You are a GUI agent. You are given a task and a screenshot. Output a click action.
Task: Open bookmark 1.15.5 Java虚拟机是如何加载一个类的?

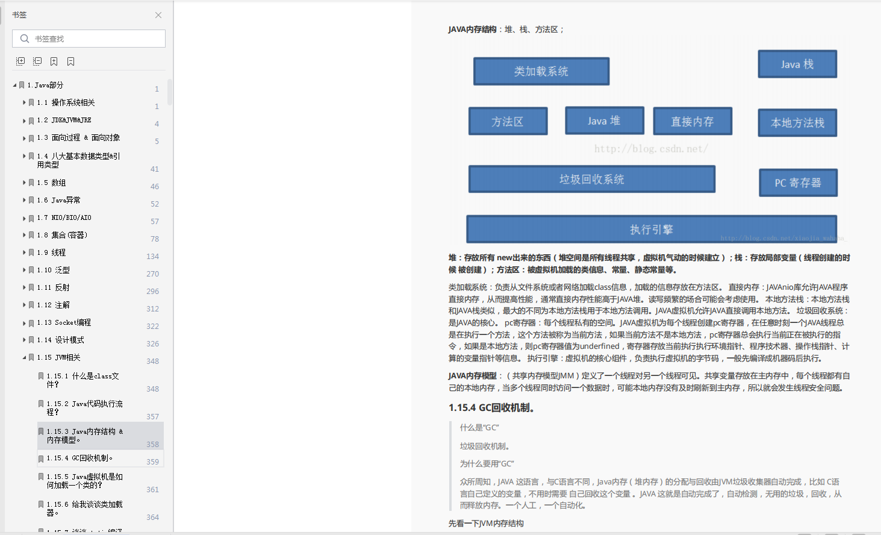(85, 481)
